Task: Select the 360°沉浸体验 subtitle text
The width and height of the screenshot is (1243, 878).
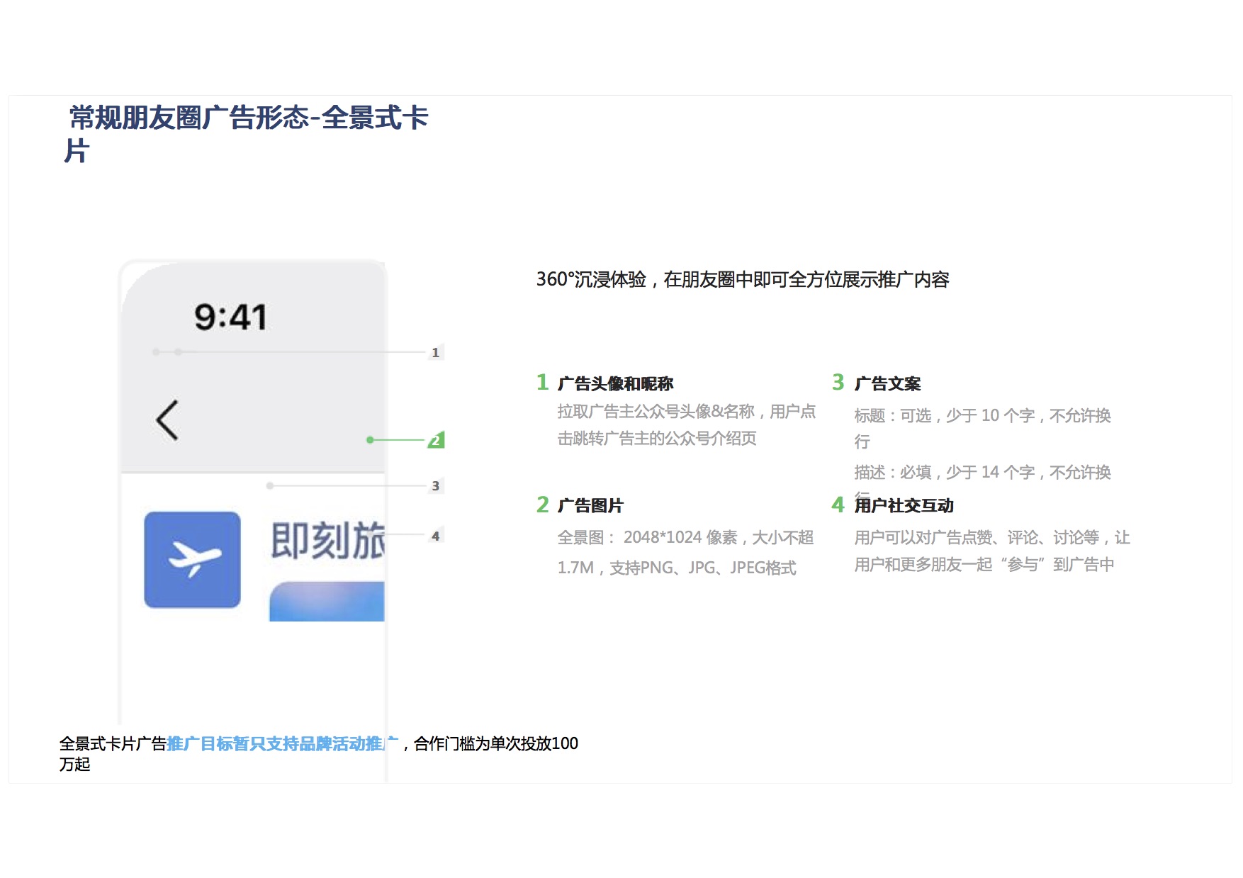Action: tap(742, 280)
